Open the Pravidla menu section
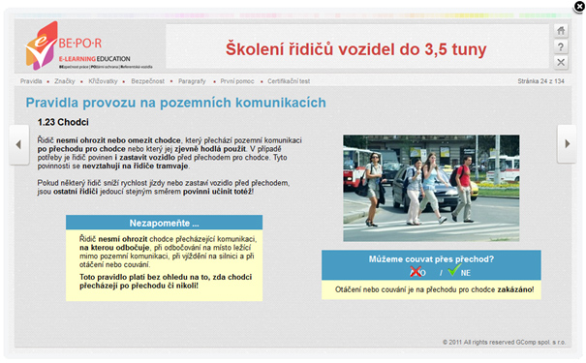 tap(31, 81)
